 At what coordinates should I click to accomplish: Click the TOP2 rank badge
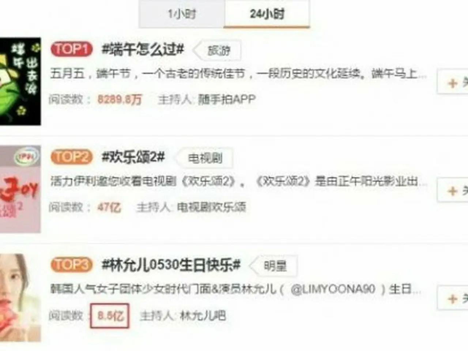point(72,157)
